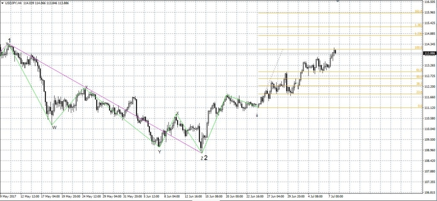Click the 24 May 12:00 time label

(91, 196)
